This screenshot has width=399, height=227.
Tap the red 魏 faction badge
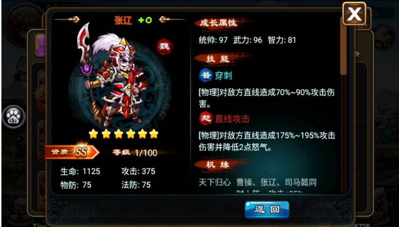point(164,47)
